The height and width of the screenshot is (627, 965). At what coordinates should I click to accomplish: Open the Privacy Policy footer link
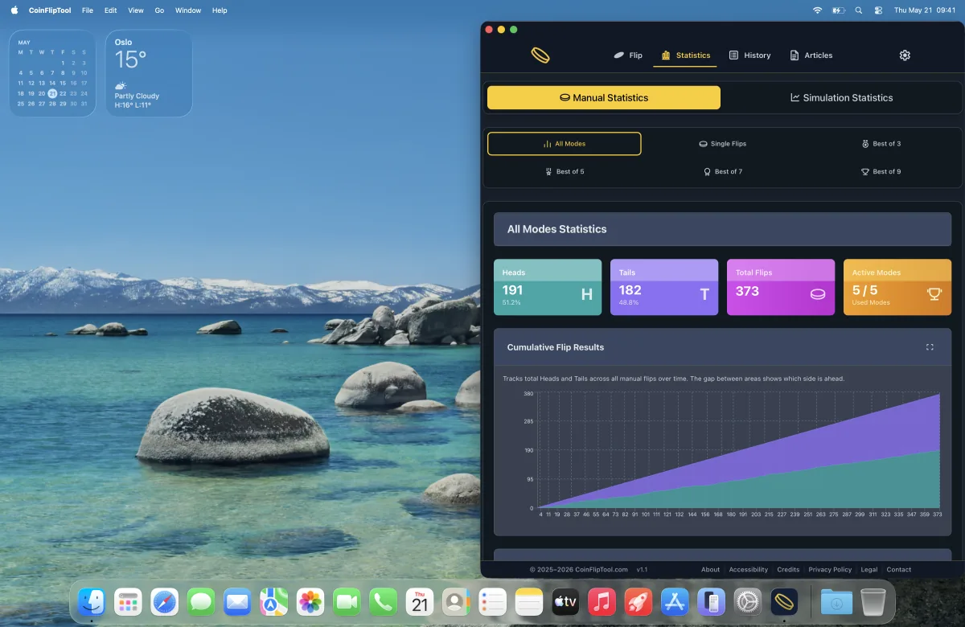830,570
